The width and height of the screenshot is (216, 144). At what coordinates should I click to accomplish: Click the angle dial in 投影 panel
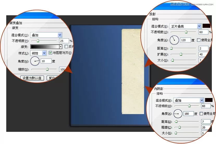pos(174,40)
